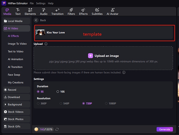The width and height of the screenshot is (179, 135).
Task: Select 1080P resolution
Action: [x=110, y=103]
